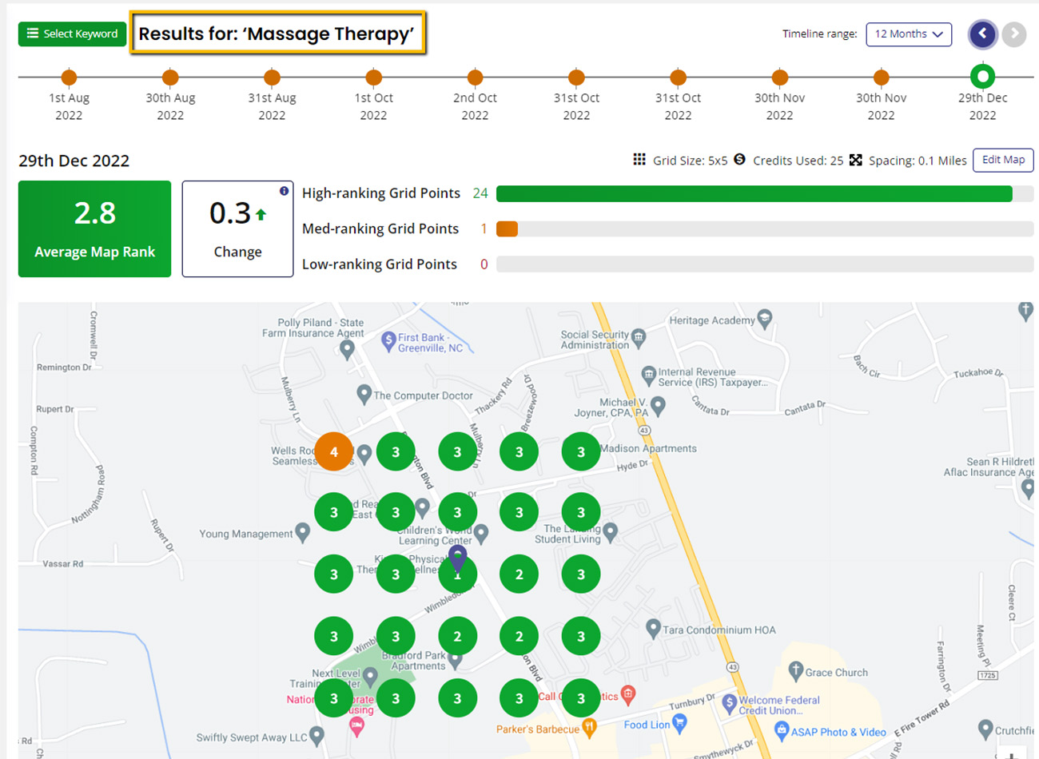1039x759 pixels.
Task: Click the gray next timeline arrow button
Action: [1014, 34]
